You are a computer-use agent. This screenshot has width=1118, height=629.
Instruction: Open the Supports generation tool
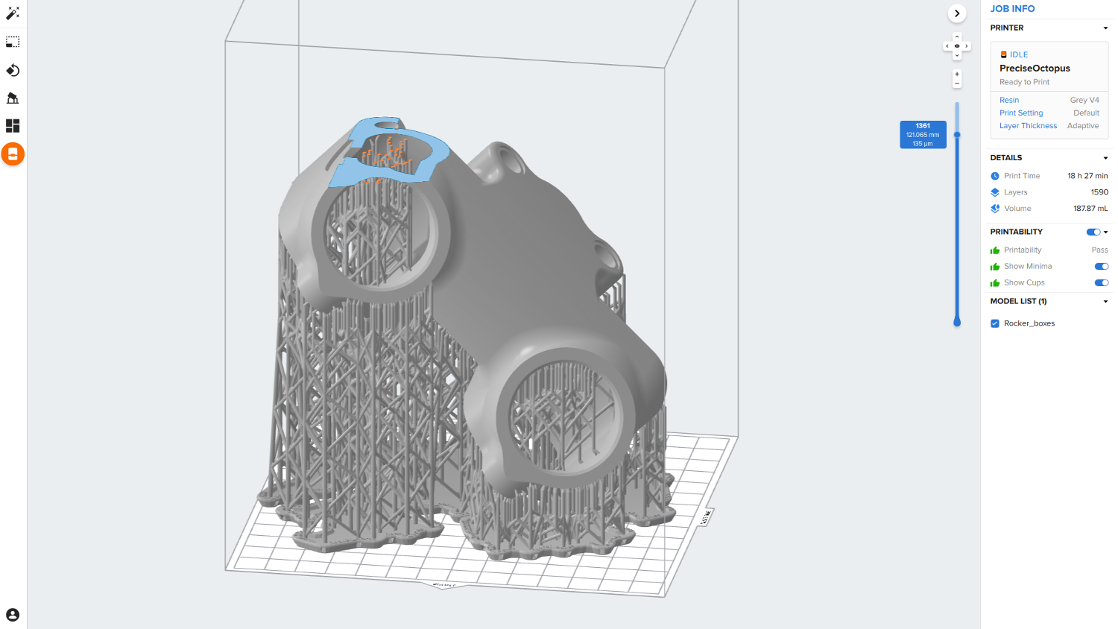[x=13, y=98]
